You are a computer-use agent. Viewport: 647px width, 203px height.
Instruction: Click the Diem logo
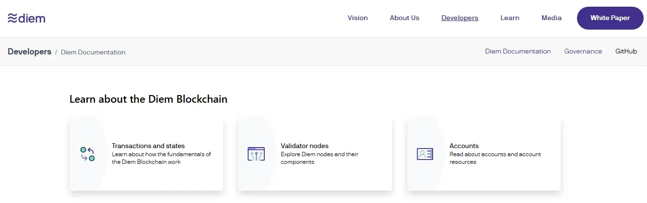point(26,18)
